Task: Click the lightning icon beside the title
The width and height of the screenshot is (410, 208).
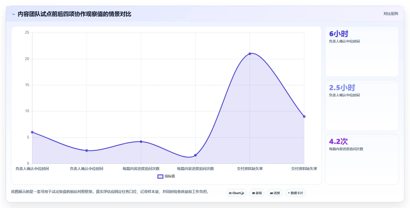Action: [x=13, y=14]
